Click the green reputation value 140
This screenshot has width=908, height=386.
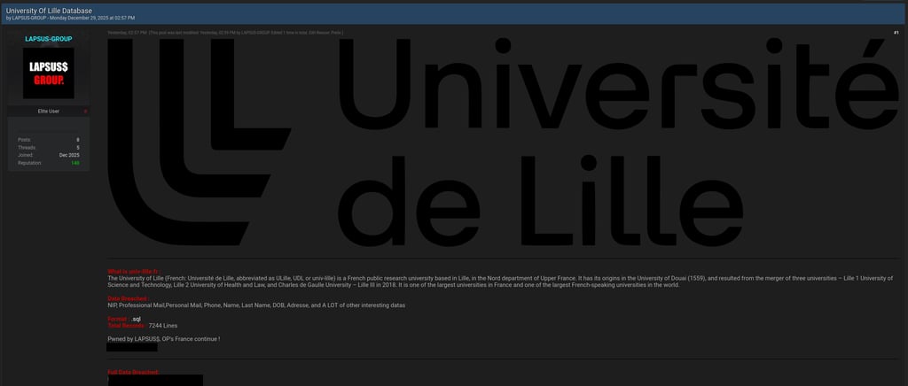tap(75, 163)
